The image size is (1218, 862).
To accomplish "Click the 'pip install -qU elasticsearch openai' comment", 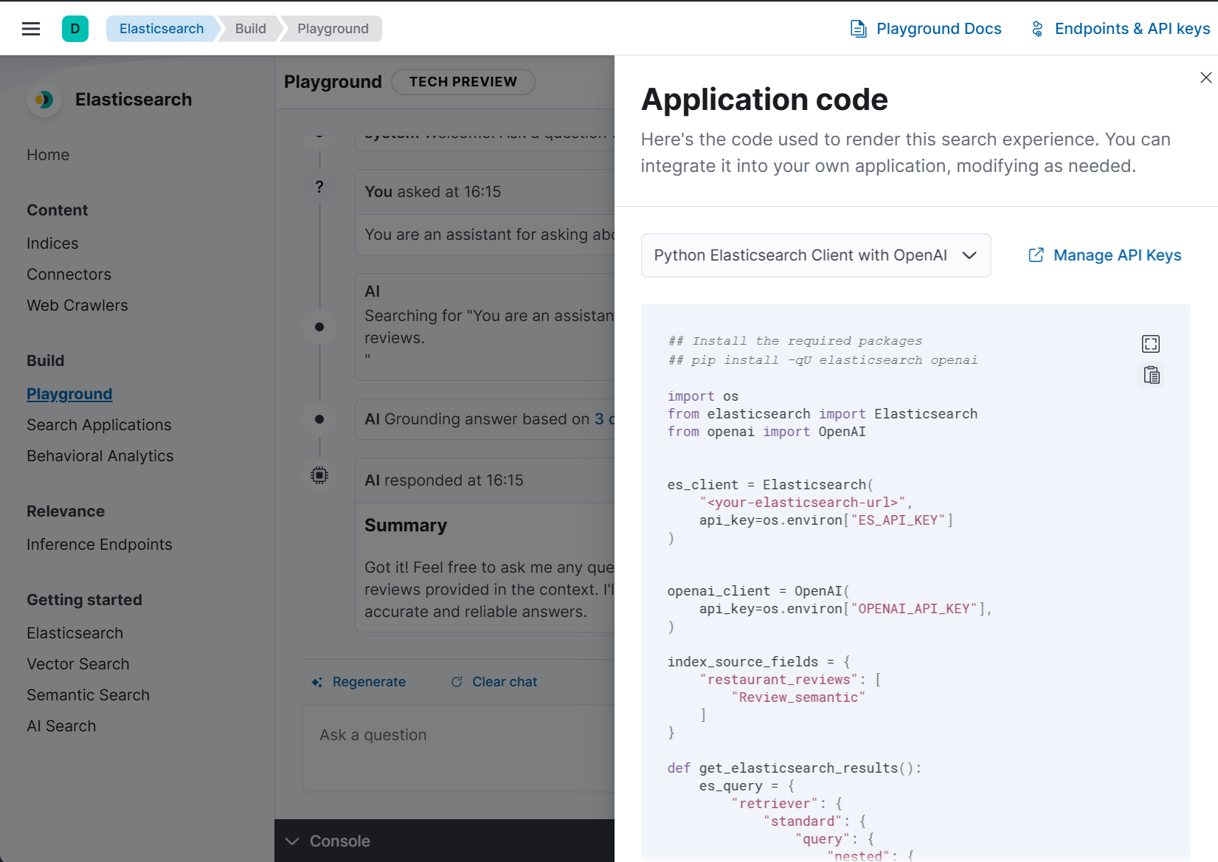I will (x=823, y=360).
